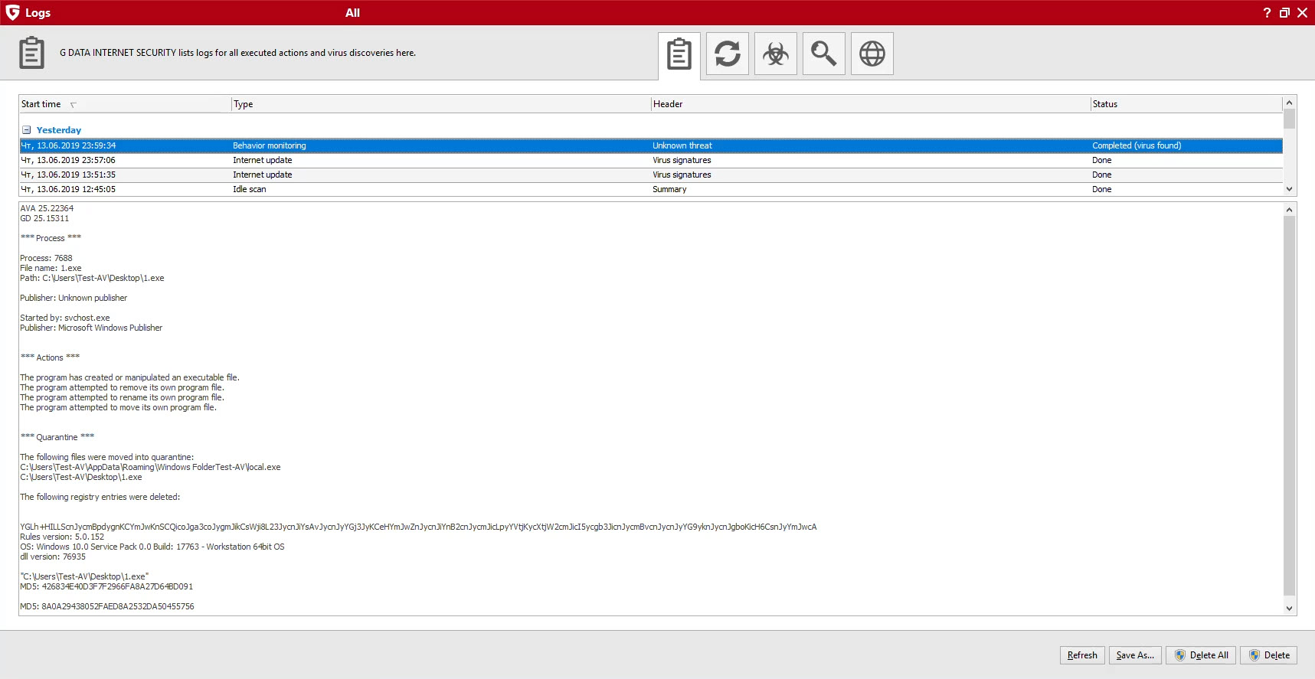Click the Delete button
The width and height of the screenshot is (1315, 679).
point(1268,655)
